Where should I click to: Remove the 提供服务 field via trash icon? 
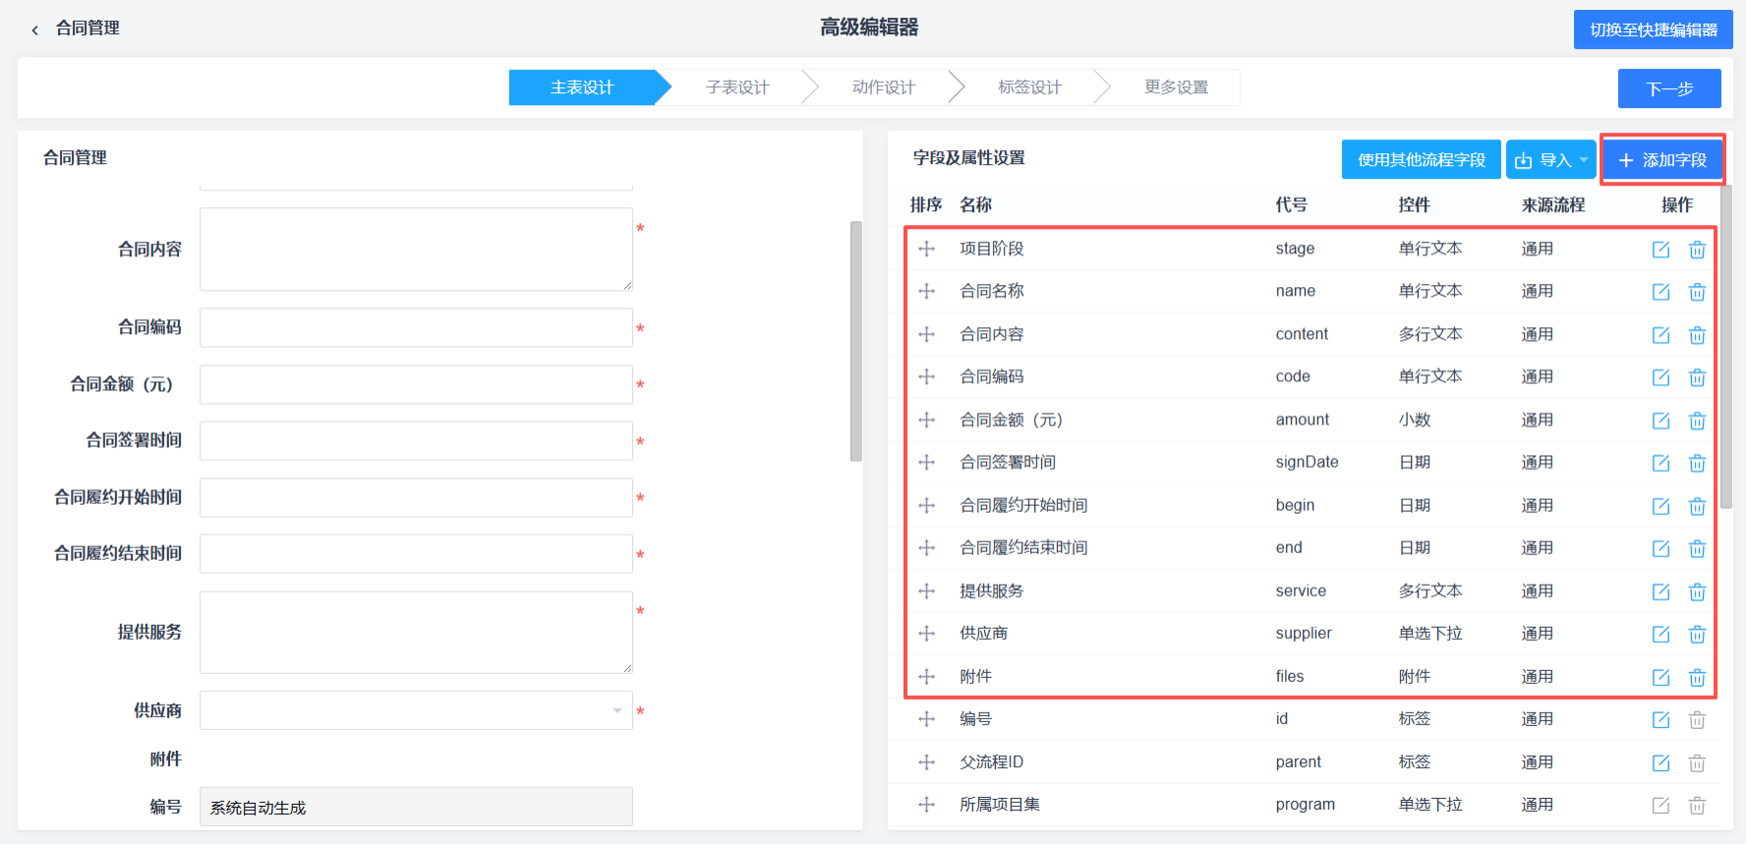pyautogui.click(x=1697, y=591)
